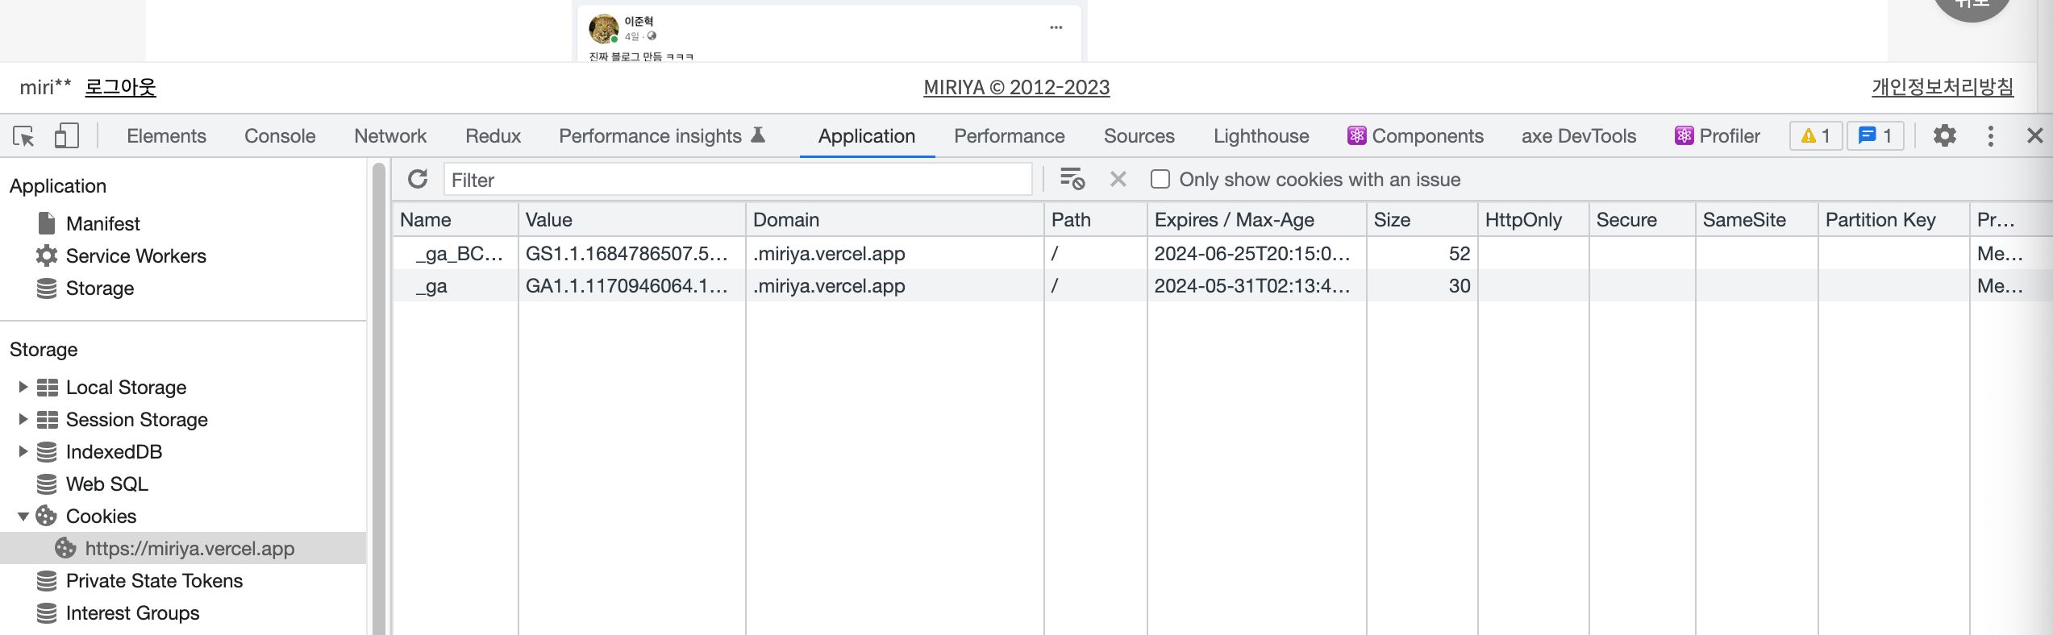This screenshot has width=2053, height=635.
Task: Select IndexedDB item
Action: click(114, 451)
